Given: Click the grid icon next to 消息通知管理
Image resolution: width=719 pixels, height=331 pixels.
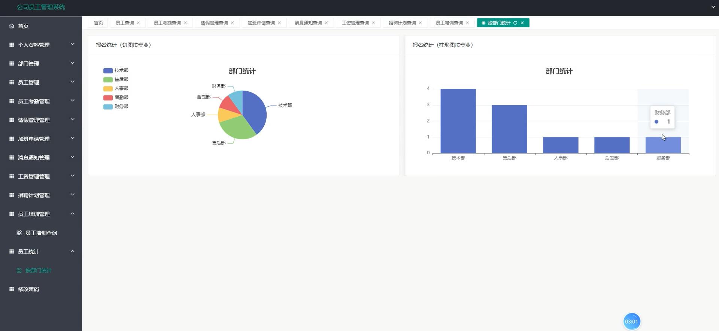Looking at the screenshot, I should click(x=12, y=158).
